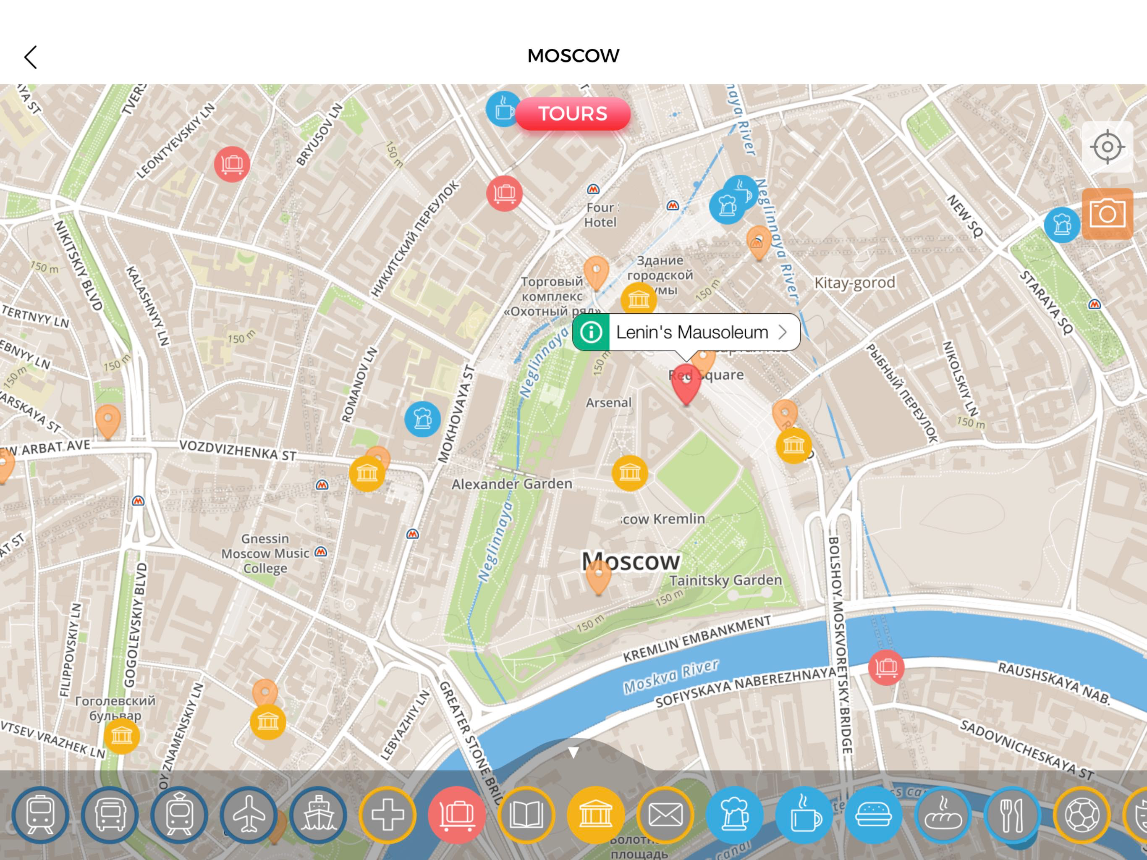Tap hotel marker beside Four Seasons Hotel
Image resolution: width=1147 pixels, height=860 pixels.
tap(504, 193)
